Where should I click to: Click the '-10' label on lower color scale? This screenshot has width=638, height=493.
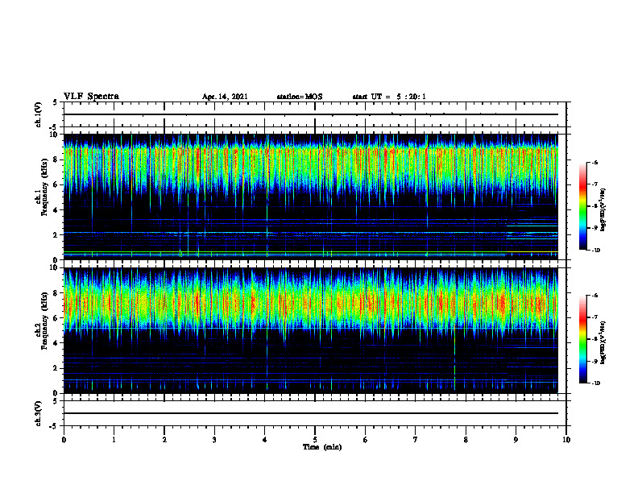point(594,383)
